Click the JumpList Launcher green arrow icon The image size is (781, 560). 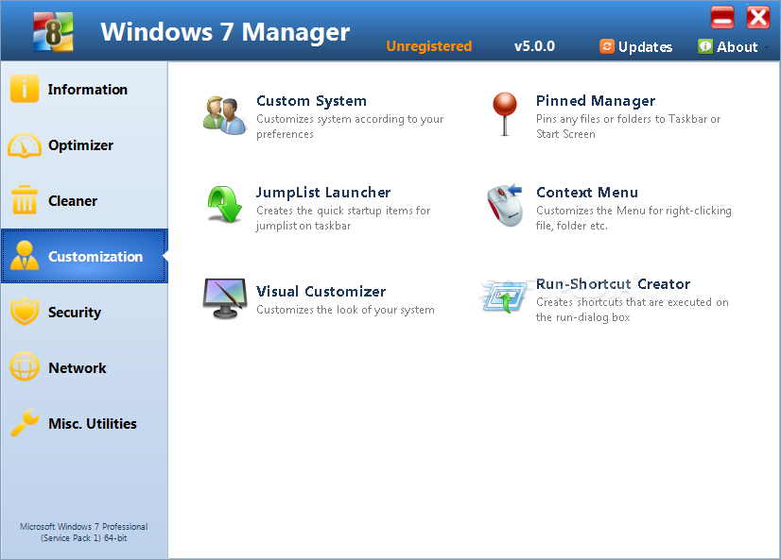tap(225, 204)
